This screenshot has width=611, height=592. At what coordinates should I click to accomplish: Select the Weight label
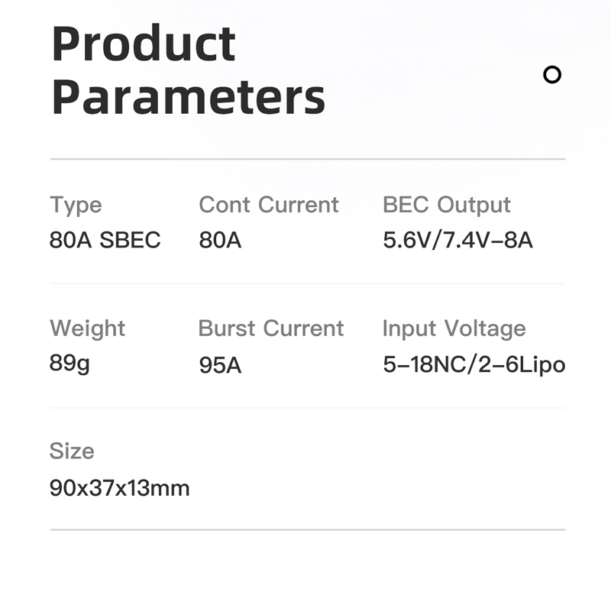pyautogui.click(x=87, y=328)
